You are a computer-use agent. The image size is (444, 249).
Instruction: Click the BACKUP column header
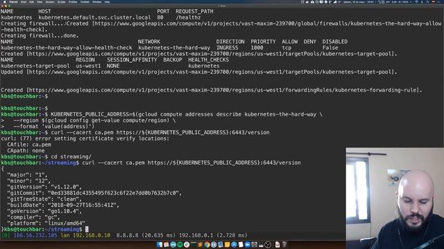pyautogui.click(x=173, y=60)
